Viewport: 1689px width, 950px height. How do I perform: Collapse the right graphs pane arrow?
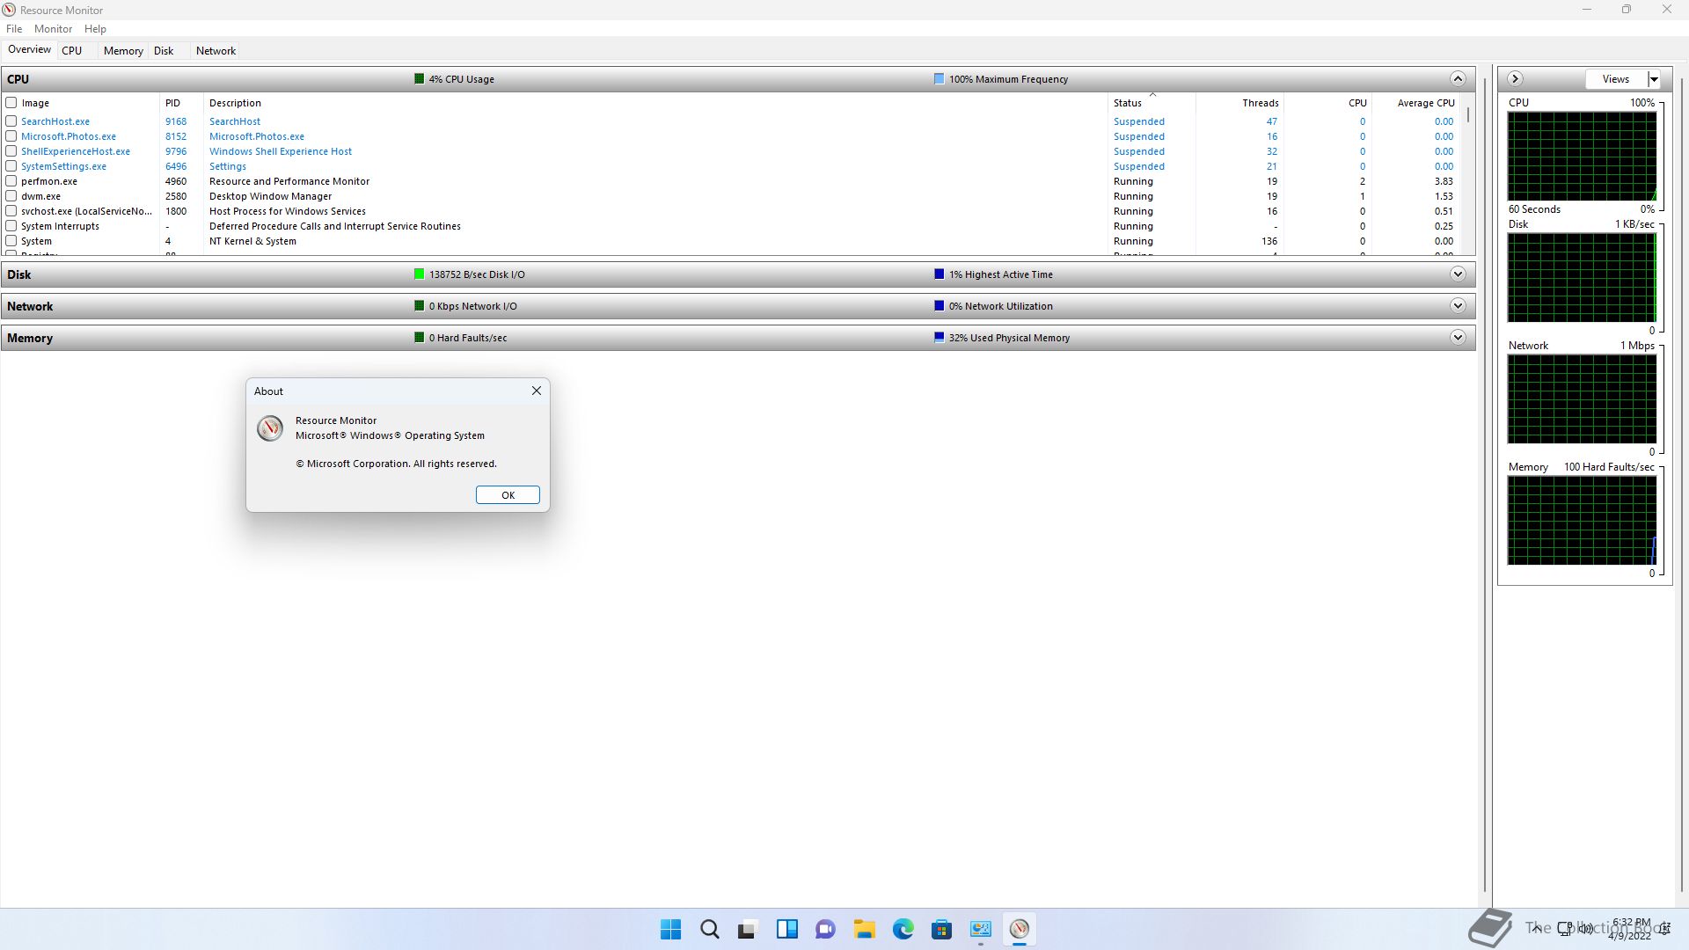1515,79
